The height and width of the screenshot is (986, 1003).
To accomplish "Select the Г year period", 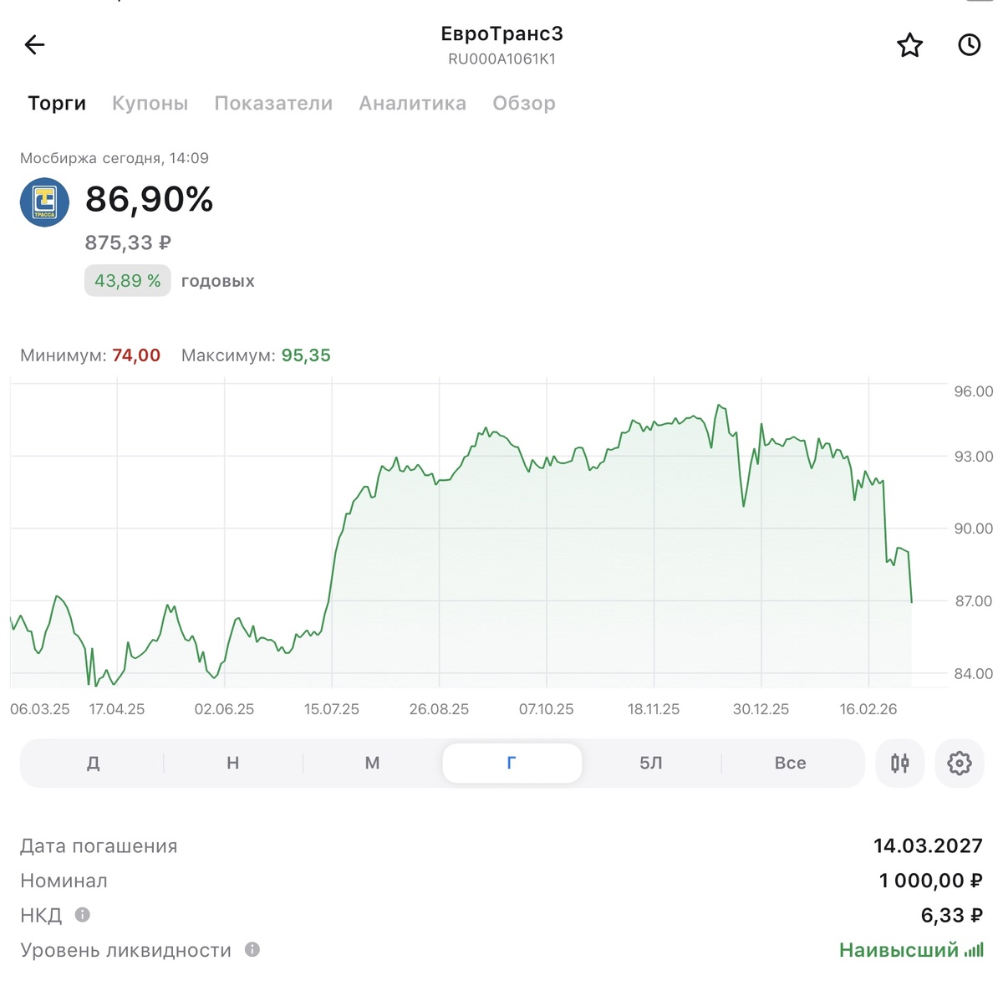I will (x=512, y=763).
